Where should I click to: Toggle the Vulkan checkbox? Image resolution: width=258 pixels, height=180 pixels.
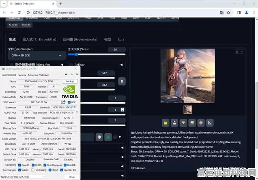click(19, 170)
